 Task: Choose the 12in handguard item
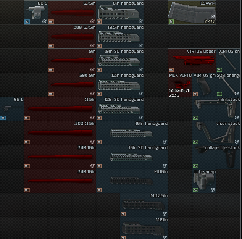click(x=120, y=85)
